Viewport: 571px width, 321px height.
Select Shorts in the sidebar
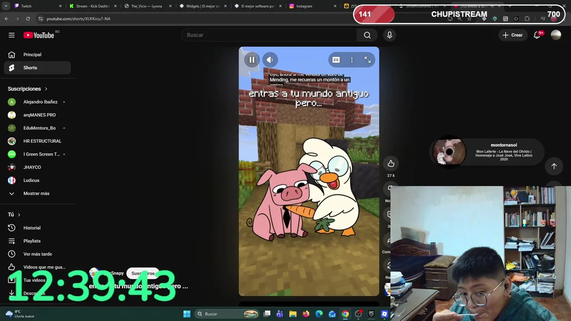pyautogui.click(x=37, y=68)
